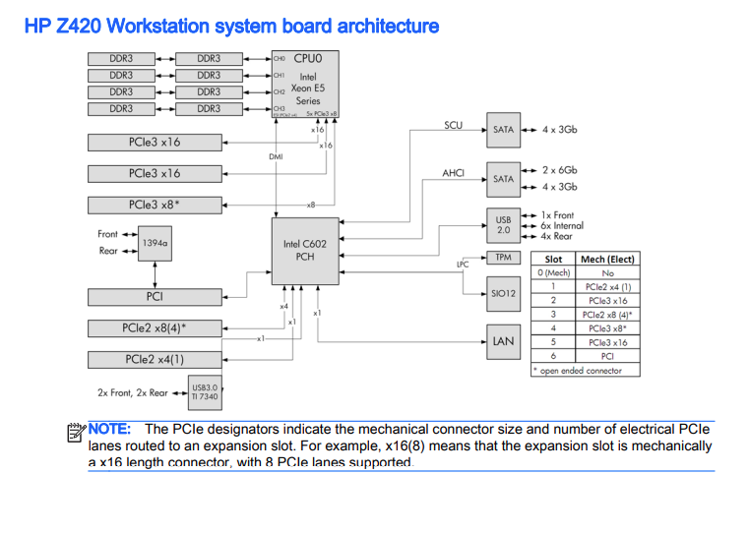Click the 'DMI' label
The image size is (749, 533).
point(276,156)
